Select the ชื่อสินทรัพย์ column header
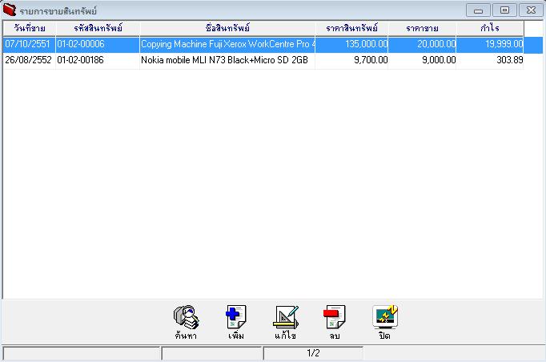 227,29
